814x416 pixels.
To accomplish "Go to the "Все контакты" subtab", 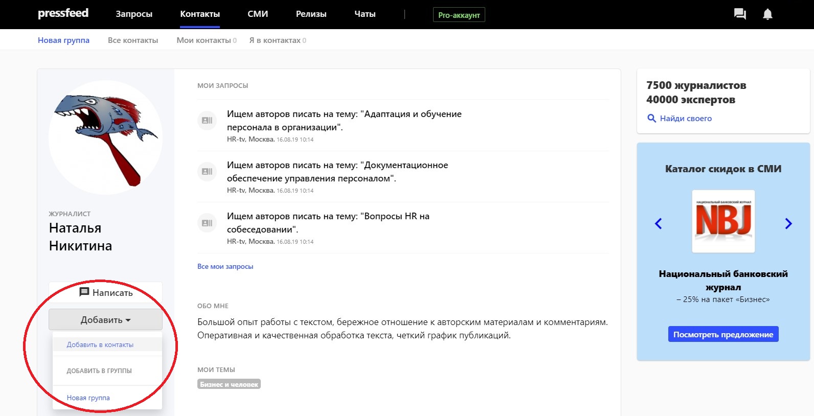I will click(x=133, y=40).
